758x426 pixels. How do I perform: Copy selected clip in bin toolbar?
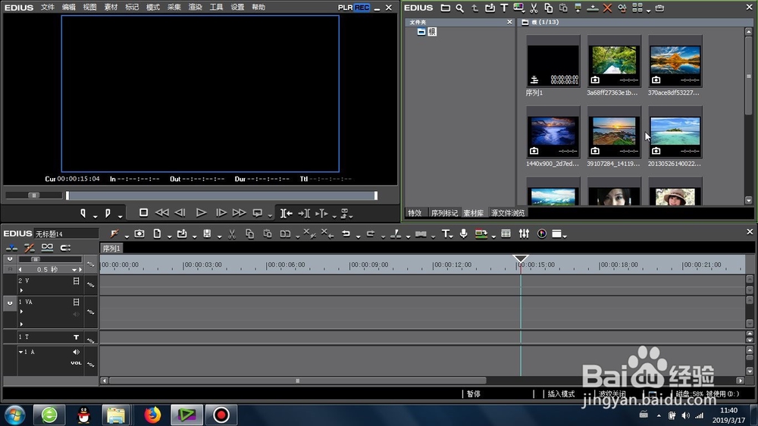[x=548, y=8]
